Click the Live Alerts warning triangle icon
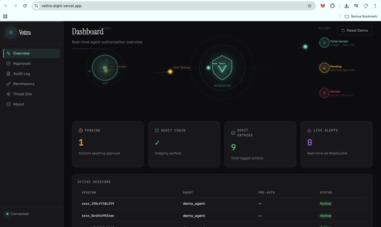Image resolution: width=381 pixels, height=227 pixels. [x=309, y=131]
